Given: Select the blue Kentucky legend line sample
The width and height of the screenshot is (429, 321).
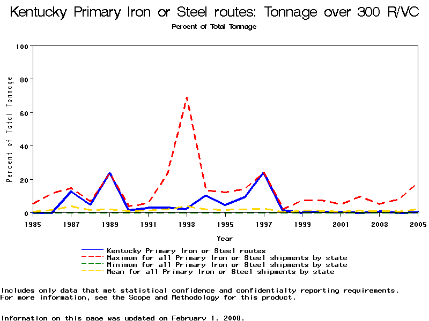Looking at the screenshot, I should 92,250.
